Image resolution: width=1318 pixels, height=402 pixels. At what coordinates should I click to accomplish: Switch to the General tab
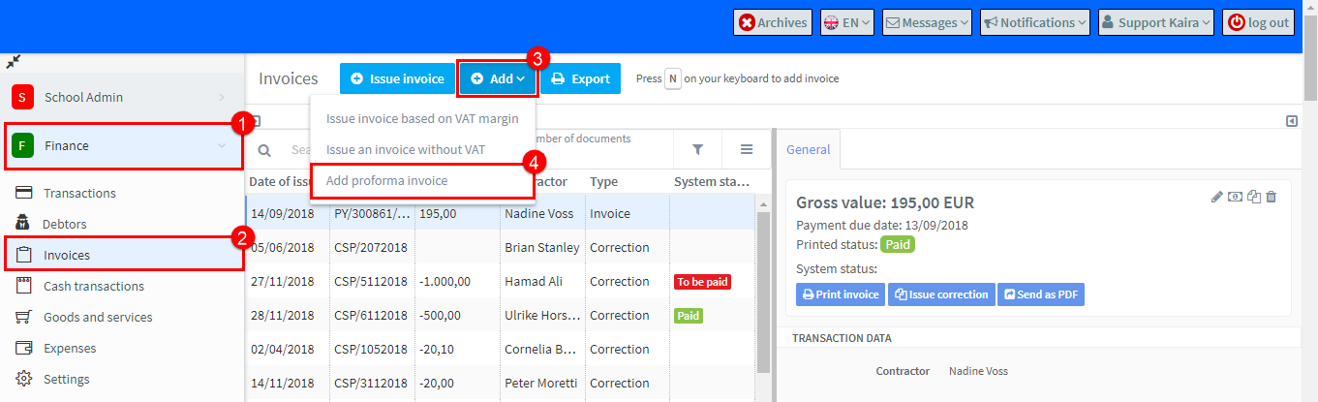click(x=808, y=150)
